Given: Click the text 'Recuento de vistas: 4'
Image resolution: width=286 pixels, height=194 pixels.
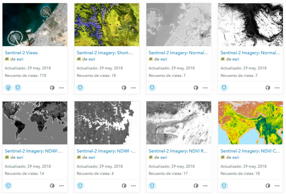Looking at the screenshot, I should coord(95,174).
